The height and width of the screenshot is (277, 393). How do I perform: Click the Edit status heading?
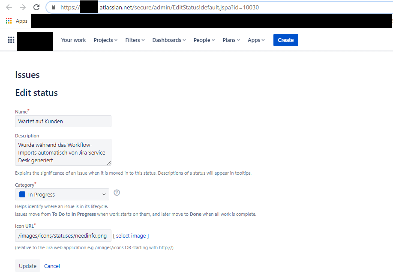coord(36,92)
